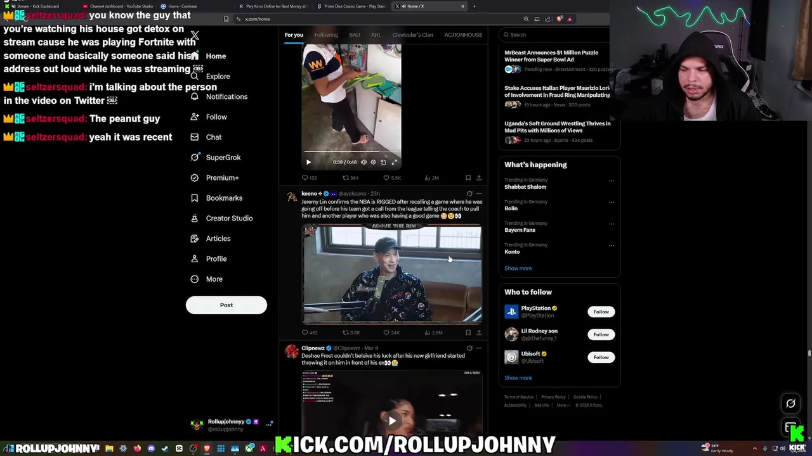Viewport: 812px width, 456px height.
Task: Switch to Channel dashboard YouTube Studio tab
Action: click(117, 6)
